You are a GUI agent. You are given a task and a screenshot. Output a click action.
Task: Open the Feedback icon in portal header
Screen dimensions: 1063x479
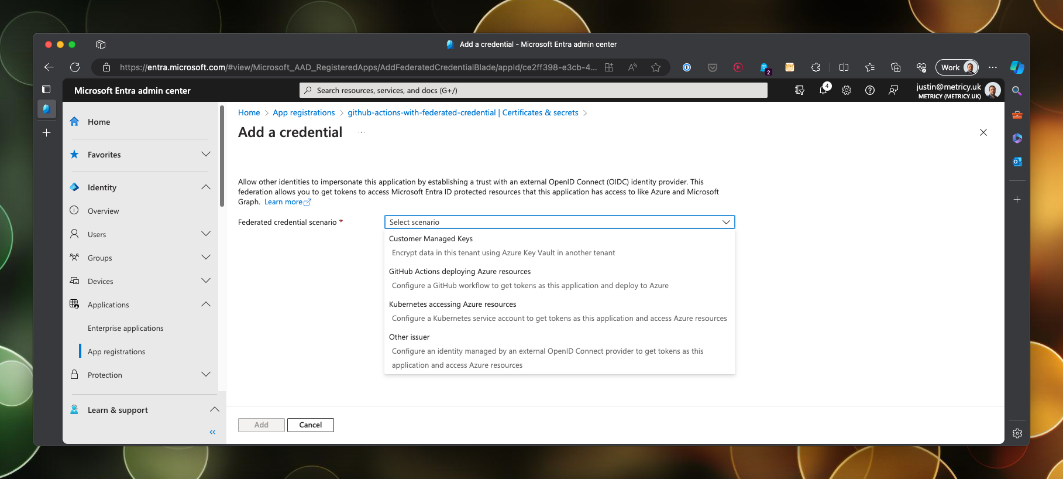[893, 90]
